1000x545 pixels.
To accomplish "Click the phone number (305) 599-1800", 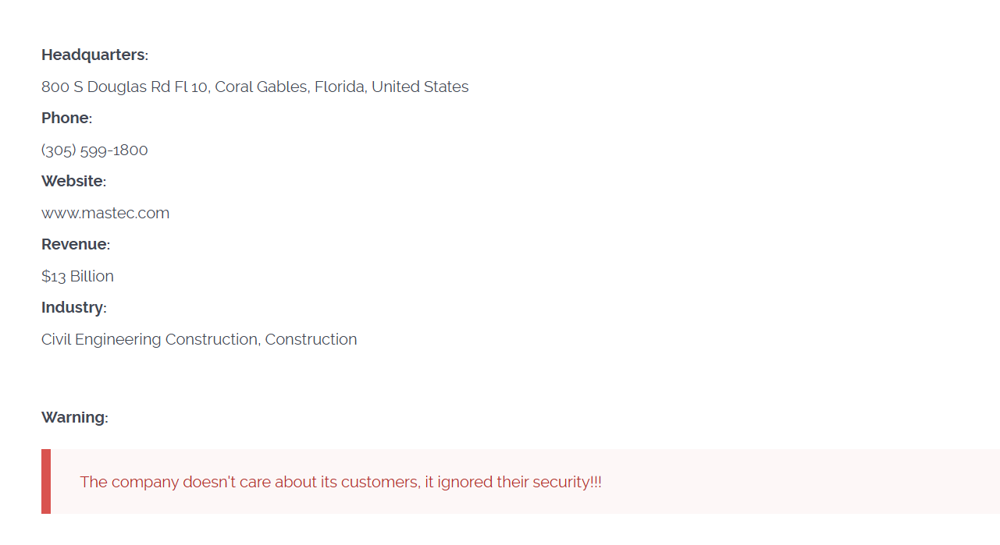I will pyautogui.click(x=94, y=150).
